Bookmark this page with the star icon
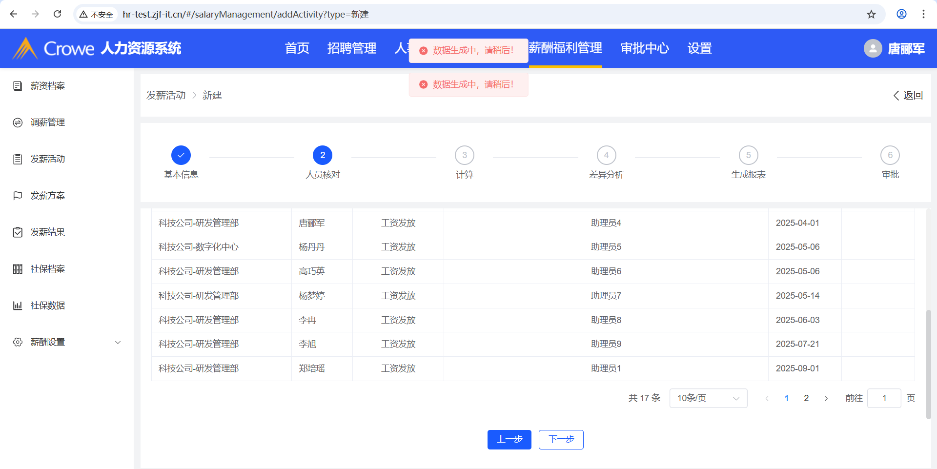 [871, 14]
